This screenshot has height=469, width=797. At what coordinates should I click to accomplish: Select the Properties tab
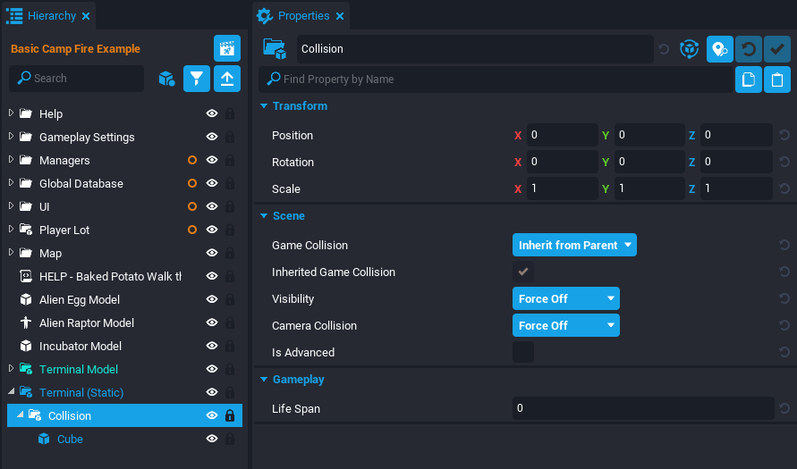(302, 16)
